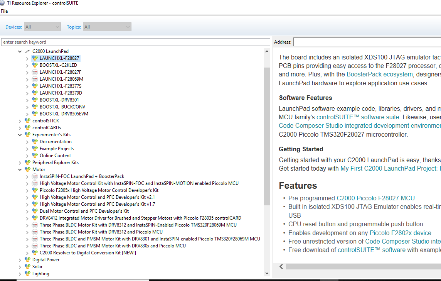The height and width of the screenshot is (281, 441).
Task: Click the LAUNCHXL-F28027 package icon
Action: coord(35,58)
